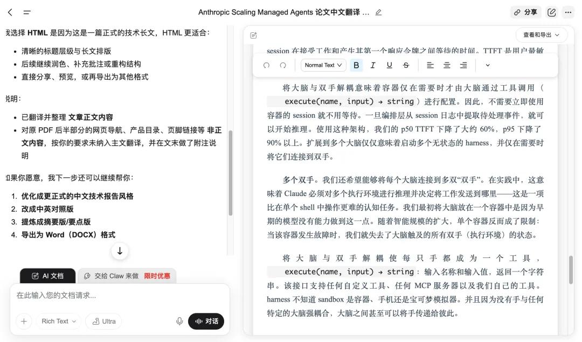Start voice input with the microphone icon

[179, 321]
